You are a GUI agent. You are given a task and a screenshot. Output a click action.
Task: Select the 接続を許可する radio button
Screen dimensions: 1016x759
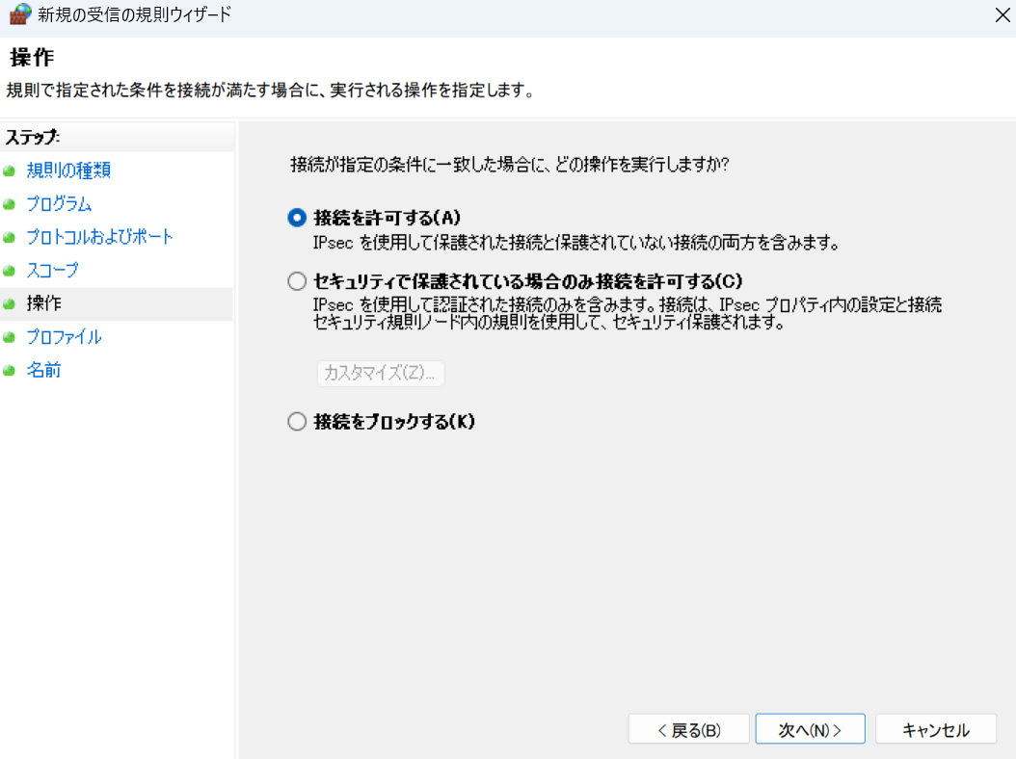296,219
